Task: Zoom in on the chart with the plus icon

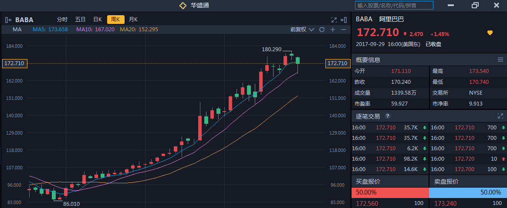Action: (333, 30)
